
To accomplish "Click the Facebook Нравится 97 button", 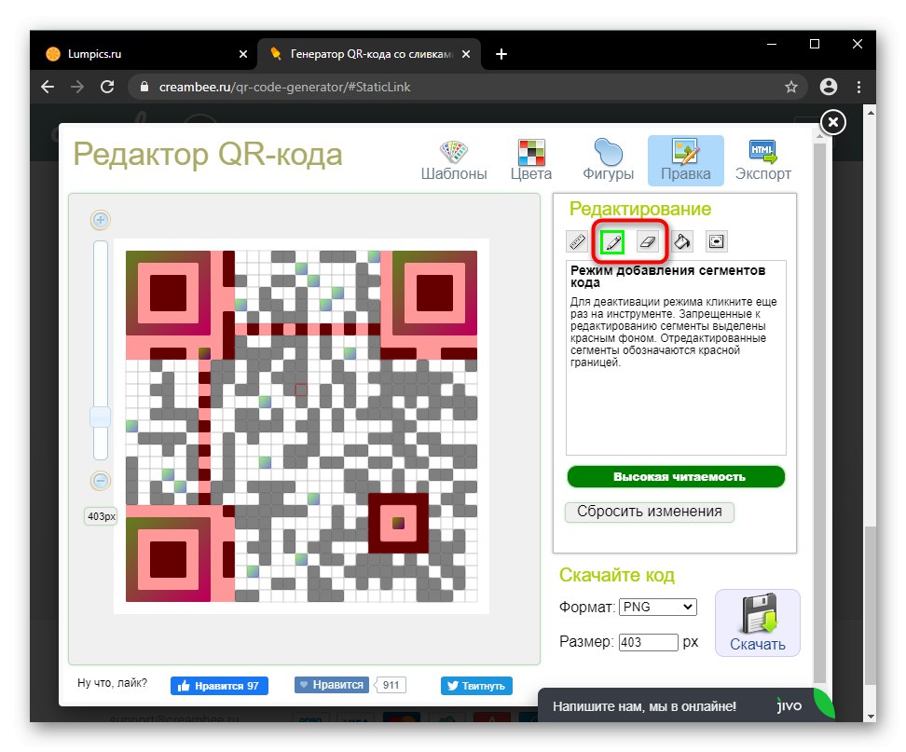I will [219, 686].
